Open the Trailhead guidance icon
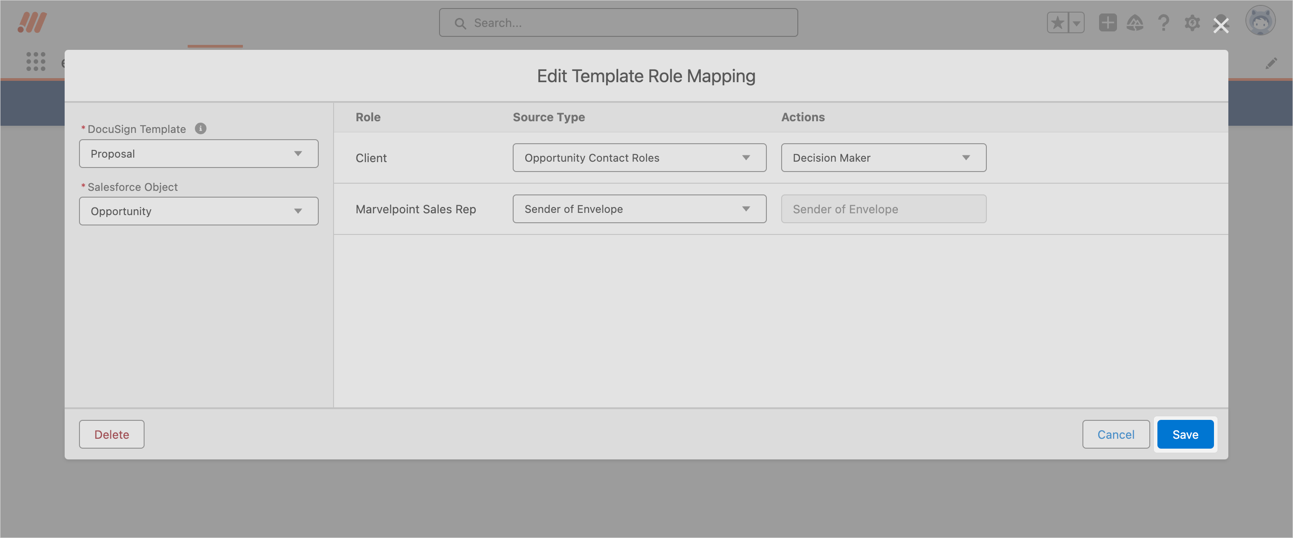The image size is (1293, 538). tap(1135, 22)
